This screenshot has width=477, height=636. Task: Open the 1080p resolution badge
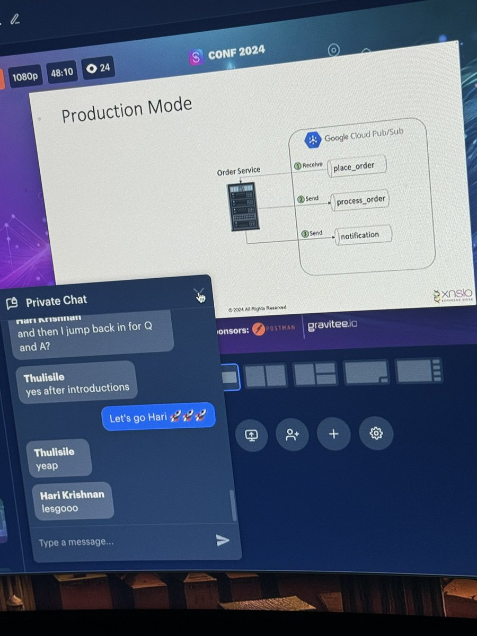25,77
